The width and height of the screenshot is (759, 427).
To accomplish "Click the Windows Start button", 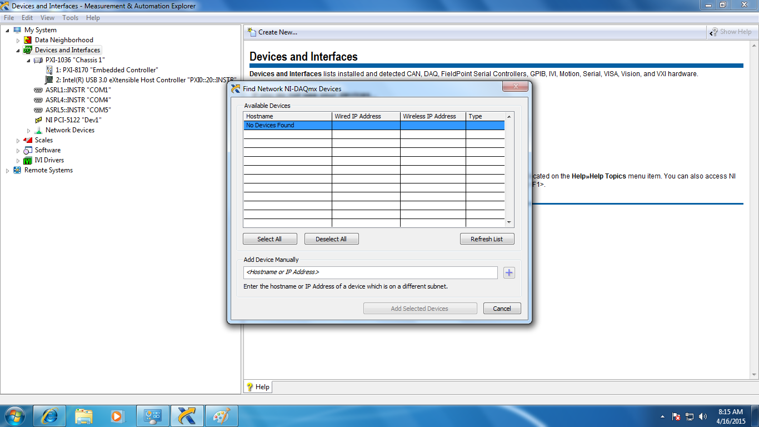I will click(14, 416).
